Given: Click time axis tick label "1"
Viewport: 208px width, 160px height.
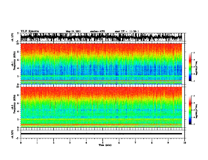Looking at the screenshot, I should (x=37, y=143).
